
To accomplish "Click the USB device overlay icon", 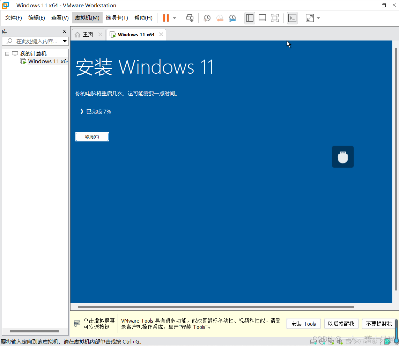I will coord(343,157).
